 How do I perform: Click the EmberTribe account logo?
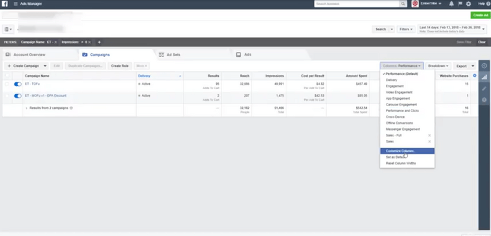(415, 4)
